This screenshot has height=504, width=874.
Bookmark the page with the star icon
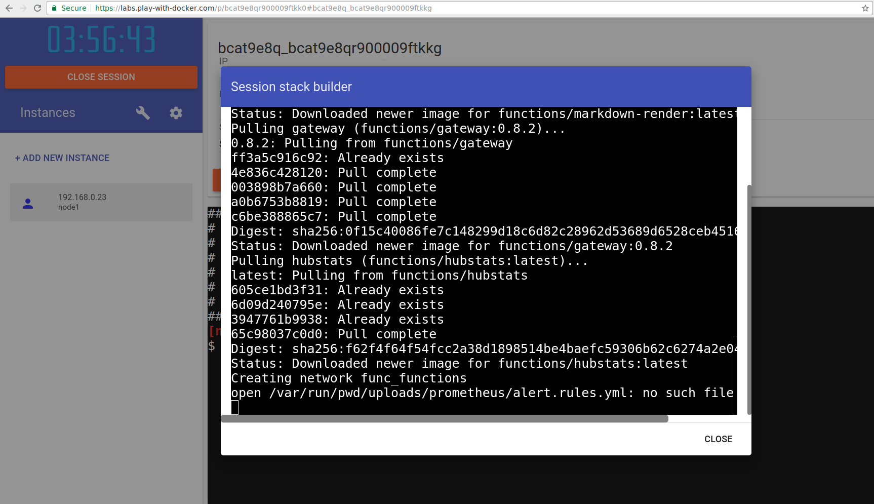(x=864, y=8)
